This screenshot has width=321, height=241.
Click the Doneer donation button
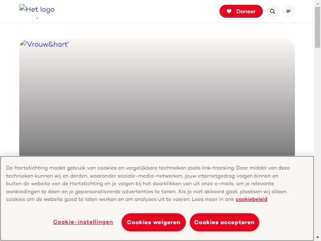coord(241,11)
